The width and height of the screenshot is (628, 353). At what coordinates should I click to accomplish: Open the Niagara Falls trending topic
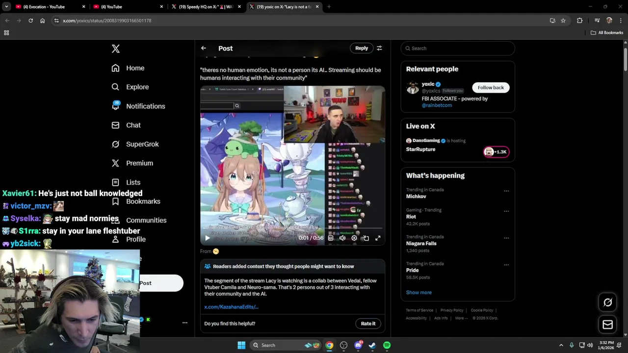coord(421,244)
